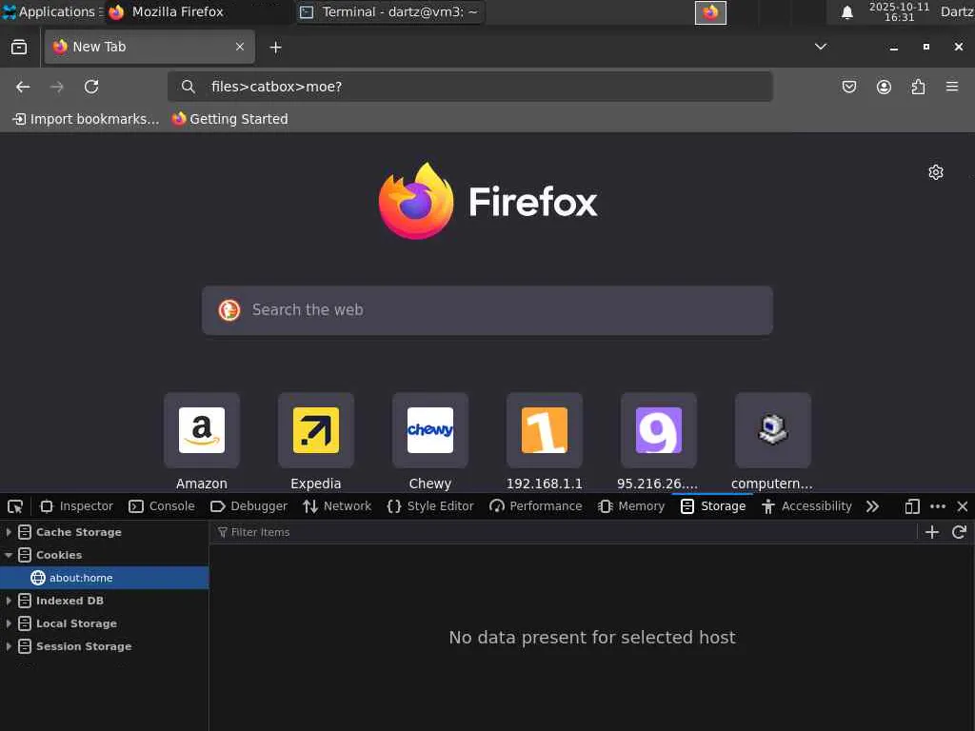Click the panel clock 2025-10-11
This screenshot has height=731, width=975.
899,11
